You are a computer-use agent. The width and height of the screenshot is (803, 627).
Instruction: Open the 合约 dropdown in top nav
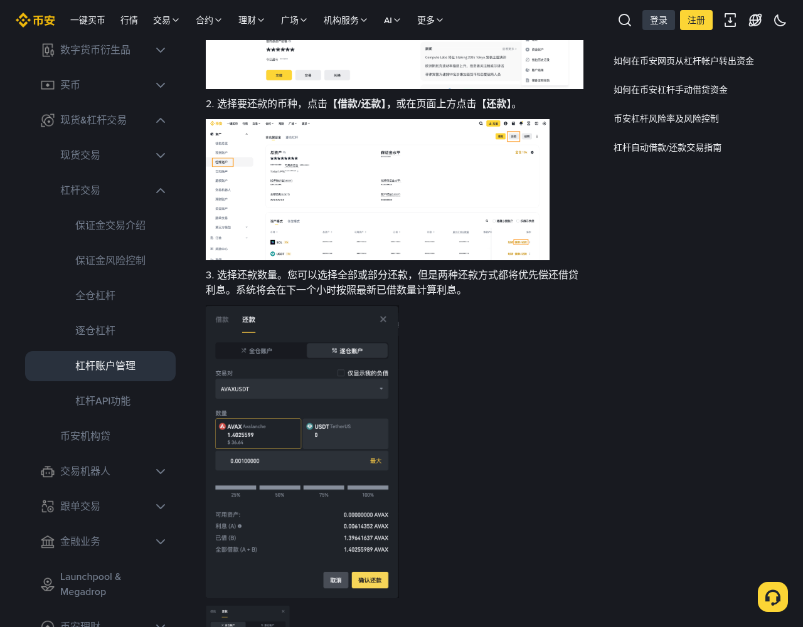point(209,20)
